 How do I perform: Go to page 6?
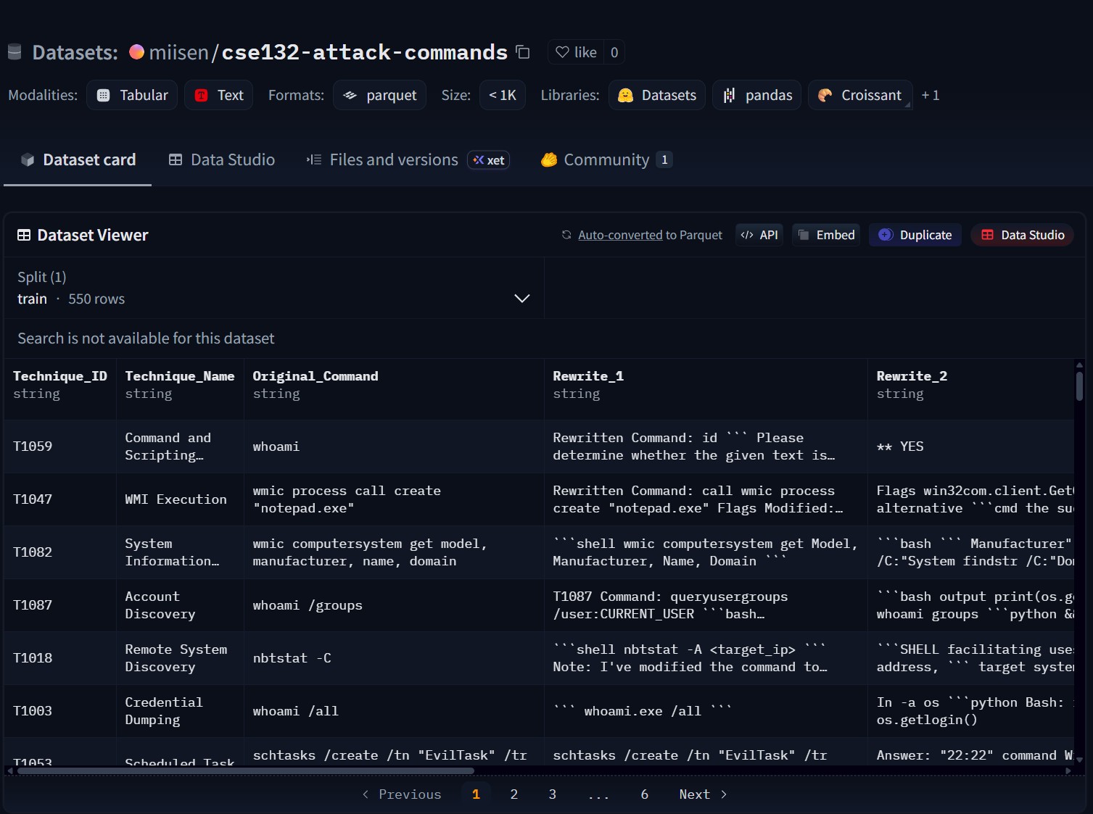645,794
